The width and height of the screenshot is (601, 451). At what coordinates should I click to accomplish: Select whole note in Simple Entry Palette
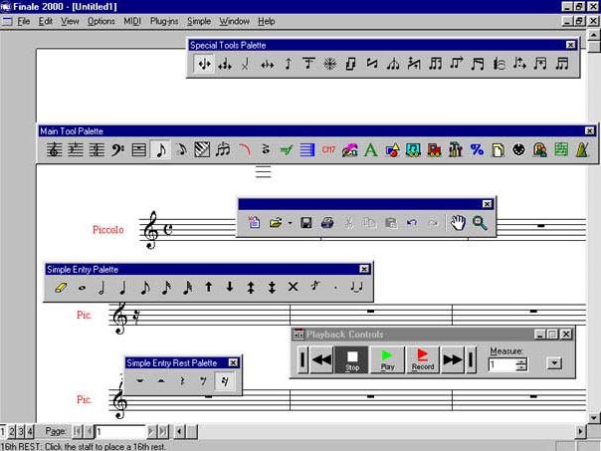pyautogui.click(x=82, y=288)
